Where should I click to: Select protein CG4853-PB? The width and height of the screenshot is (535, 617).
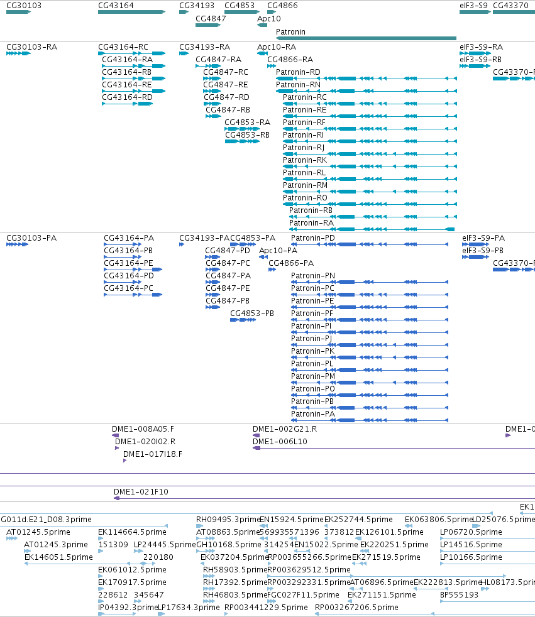(252, 314)
